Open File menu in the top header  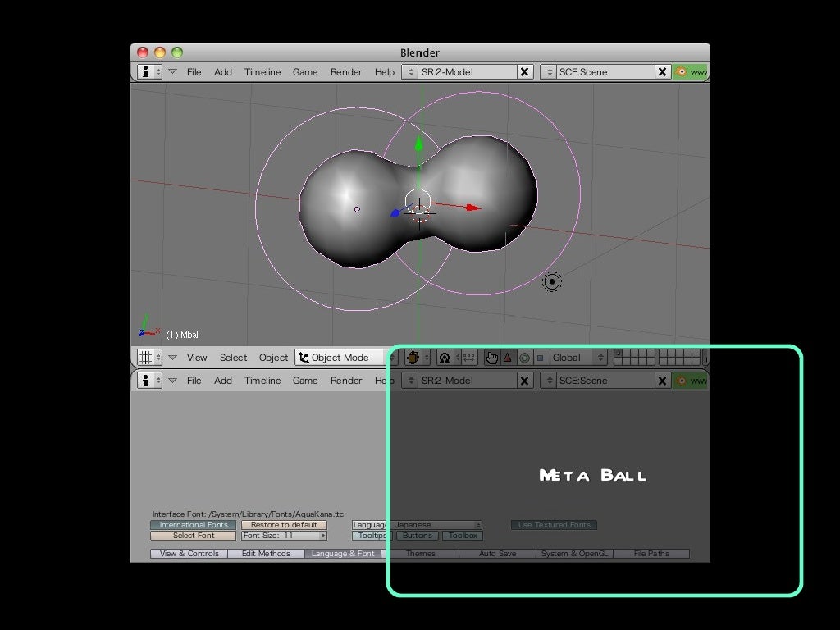(194, 72)
